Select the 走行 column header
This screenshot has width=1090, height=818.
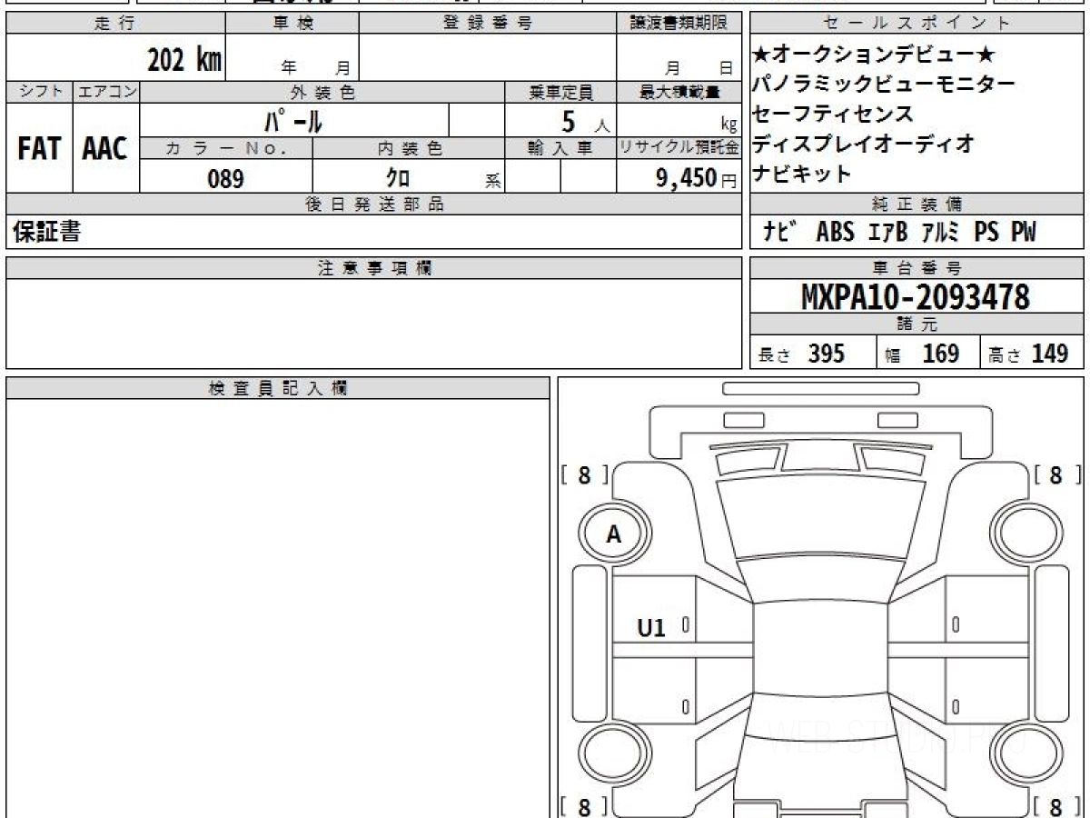point(115,25)
